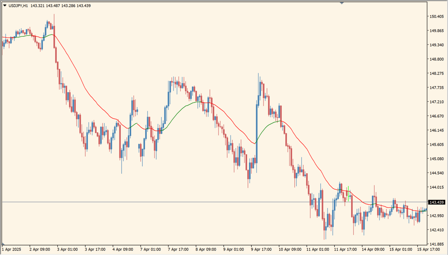Click the small triangle icon at bottom-left corner
The height and width of the screenshot is (255, 448).
3,244
